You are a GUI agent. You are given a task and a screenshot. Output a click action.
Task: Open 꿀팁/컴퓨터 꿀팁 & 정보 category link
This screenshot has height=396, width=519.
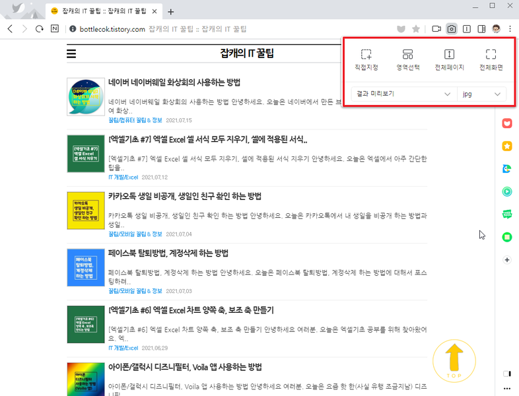coord(135,120)
